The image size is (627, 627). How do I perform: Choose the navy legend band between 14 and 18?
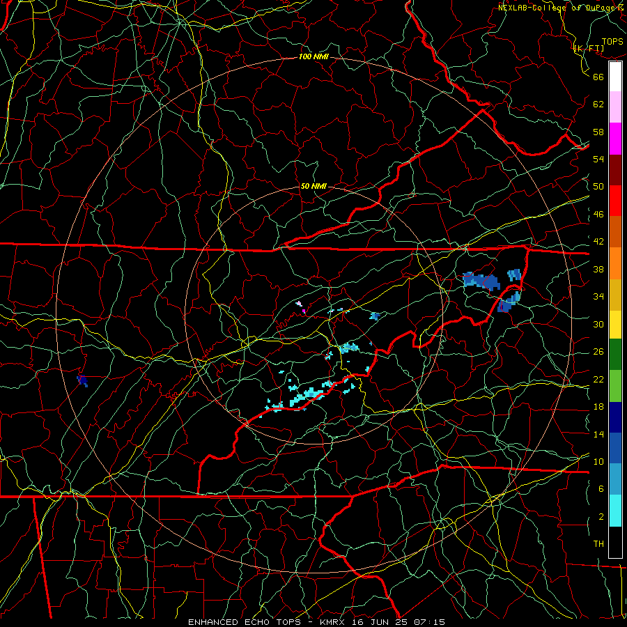pyautogui.click(x=615, y=417)
